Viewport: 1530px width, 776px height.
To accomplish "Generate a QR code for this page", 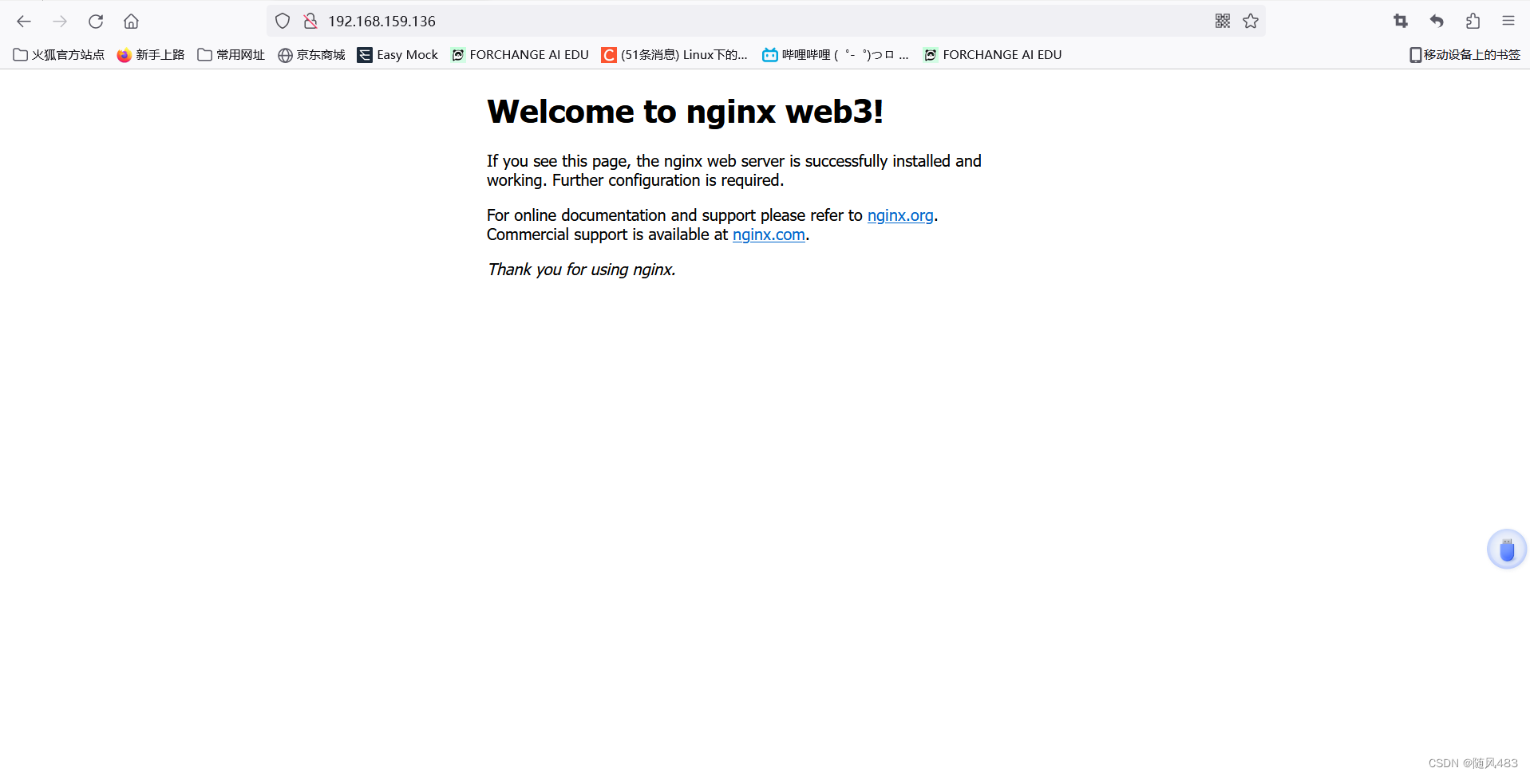I will tap(1222, 22).
